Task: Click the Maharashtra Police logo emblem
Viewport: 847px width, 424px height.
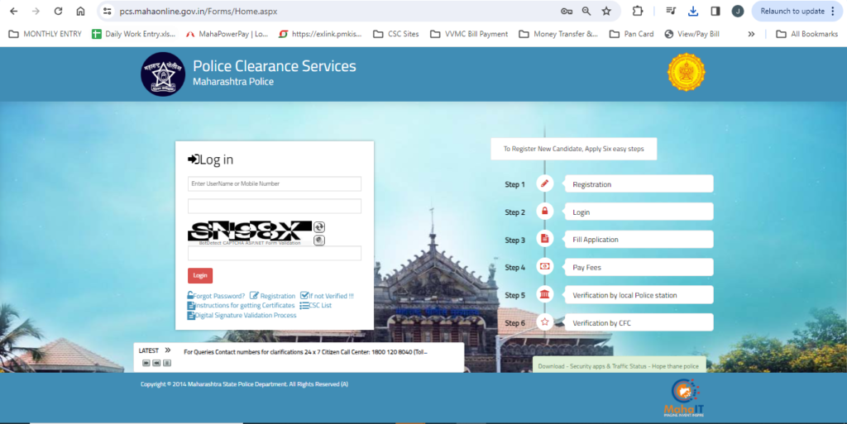Action: [163, 74]
